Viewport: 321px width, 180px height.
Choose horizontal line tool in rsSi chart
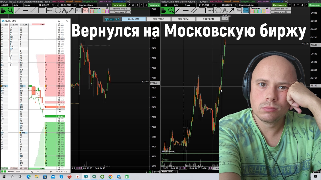(x=186, y=10)
